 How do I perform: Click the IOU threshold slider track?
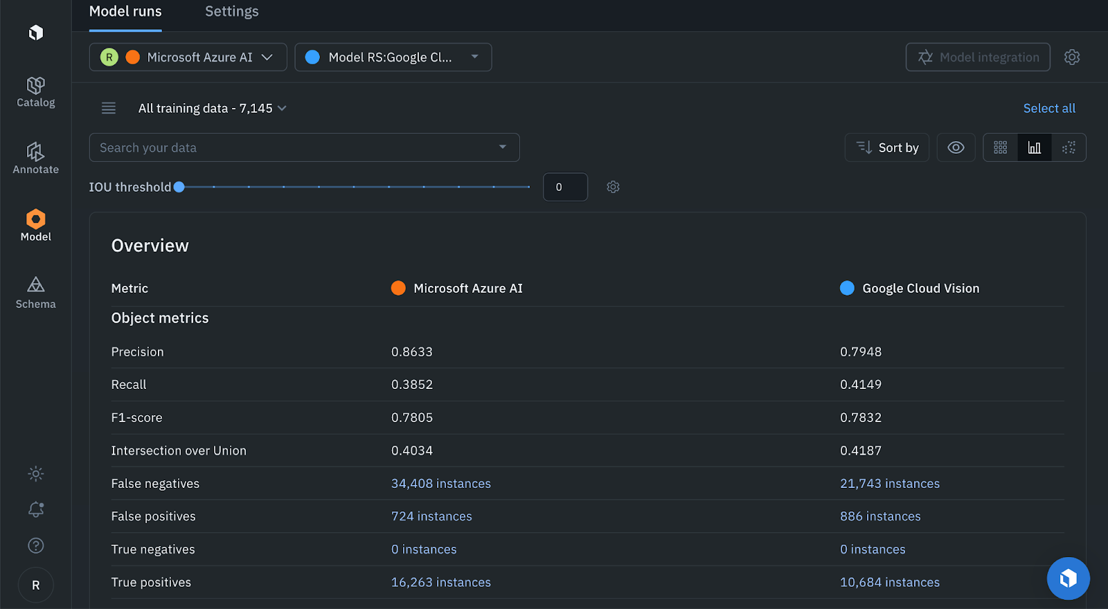[x=355, y=187]
